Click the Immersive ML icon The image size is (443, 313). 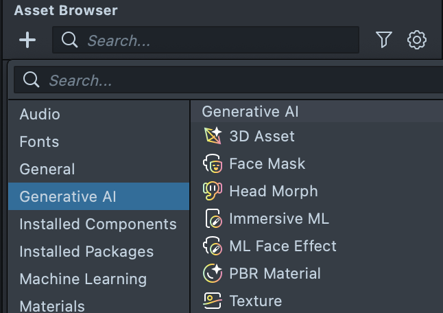[213, 218]
